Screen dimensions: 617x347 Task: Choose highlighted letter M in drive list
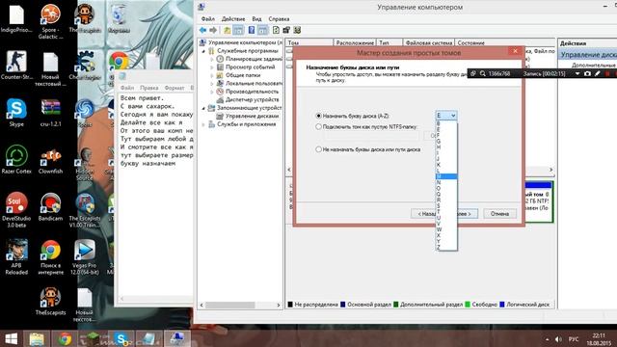pyautogui.click(x=446, y=176)
